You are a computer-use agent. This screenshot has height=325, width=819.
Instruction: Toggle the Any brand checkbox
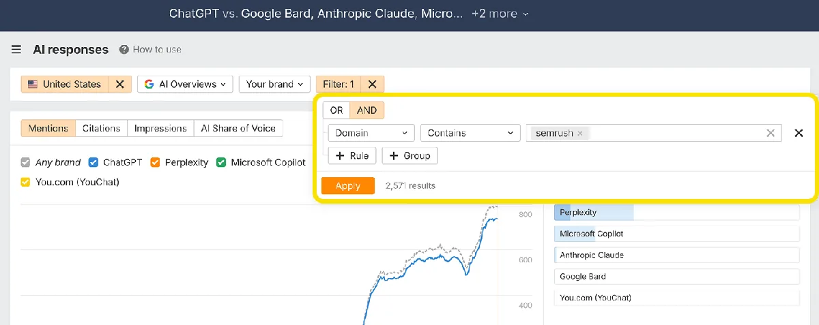(25, 162)
